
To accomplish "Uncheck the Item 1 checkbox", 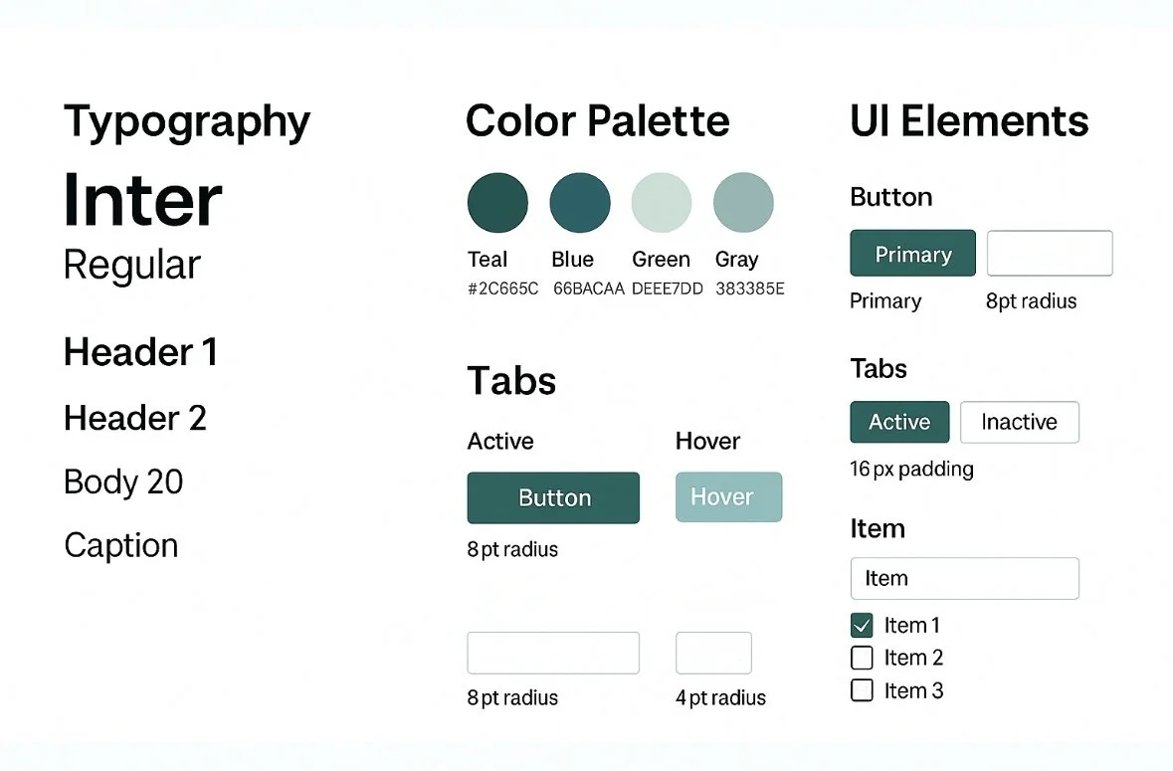I will coord(862,625).
